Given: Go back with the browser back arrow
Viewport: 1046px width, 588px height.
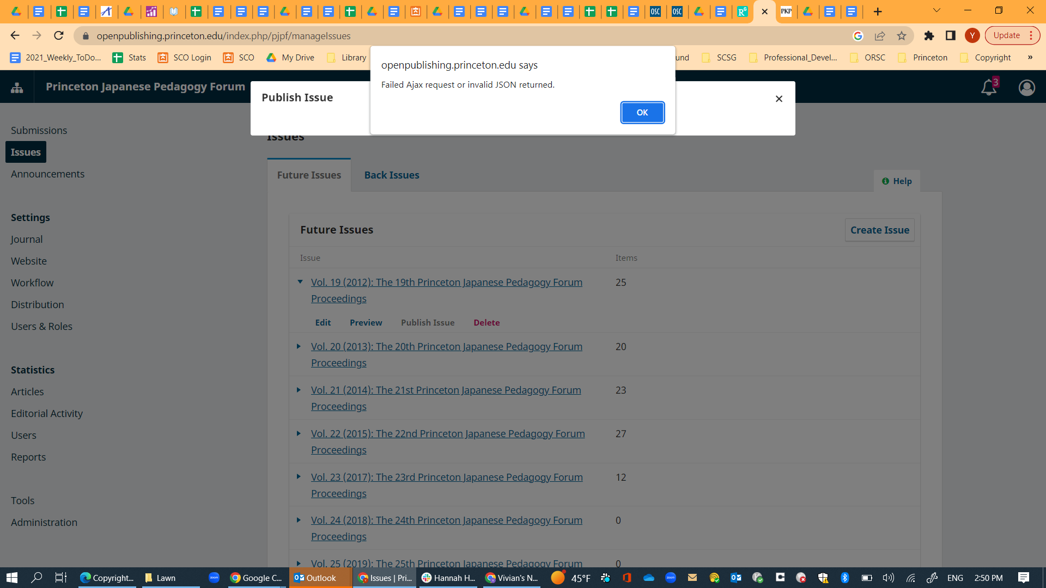Looking at the screenshot, I should point(15,35).
